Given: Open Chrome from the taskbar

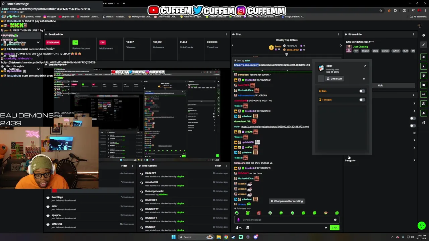Looking at the screenshot, I should (x=226, y=237).
